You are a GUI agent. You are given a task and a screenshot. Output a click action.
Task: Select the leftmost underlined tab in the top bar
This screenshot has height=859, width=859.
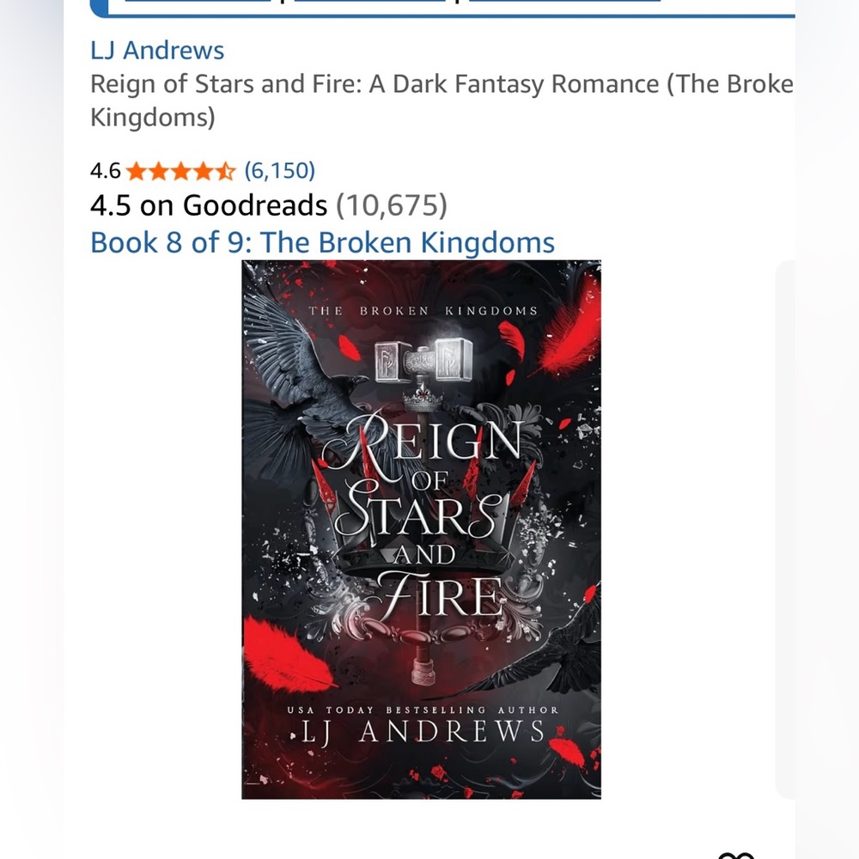pyautogui.click(x=198, y=1)
